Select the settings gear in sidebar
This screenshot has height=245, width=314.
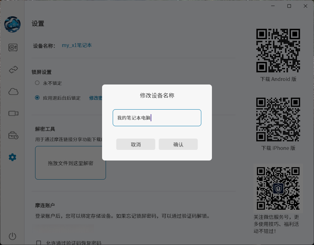point(13,157)
